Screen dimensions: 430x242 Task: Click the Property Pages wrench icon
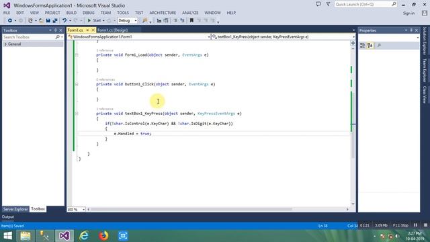click(379, 46)
